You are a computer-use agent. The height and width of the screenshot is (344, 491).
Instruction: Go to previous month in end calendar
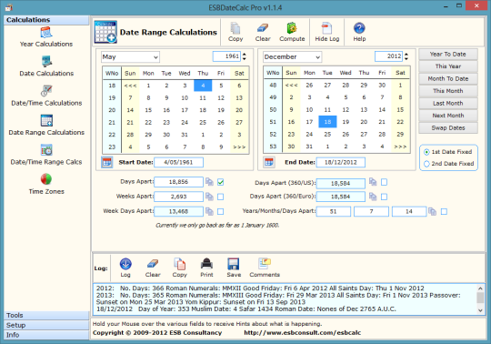click(x=291, y=85)
